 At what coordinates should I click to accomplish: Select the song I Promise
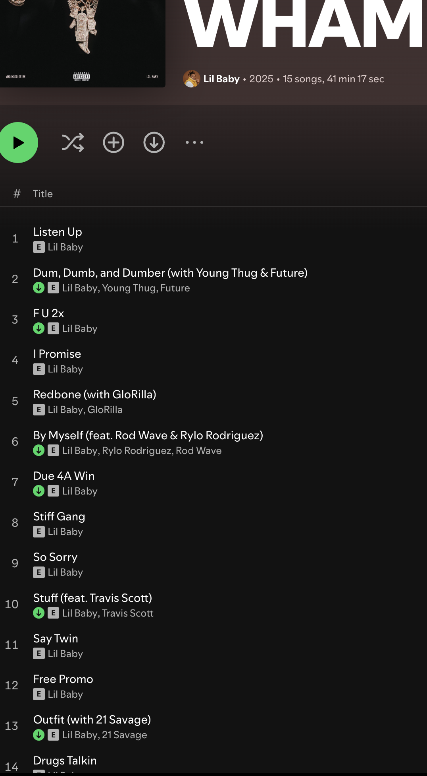(57, 354)
